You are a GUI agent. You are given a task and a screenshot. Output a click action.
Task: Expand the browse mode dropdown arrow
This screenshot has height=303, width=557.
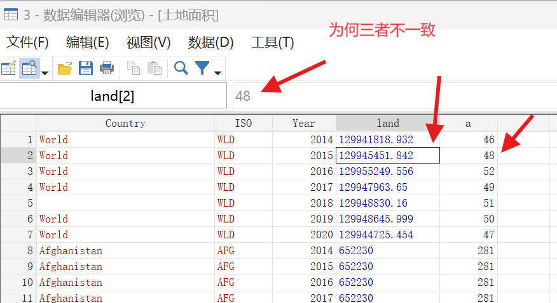(45, 73)
